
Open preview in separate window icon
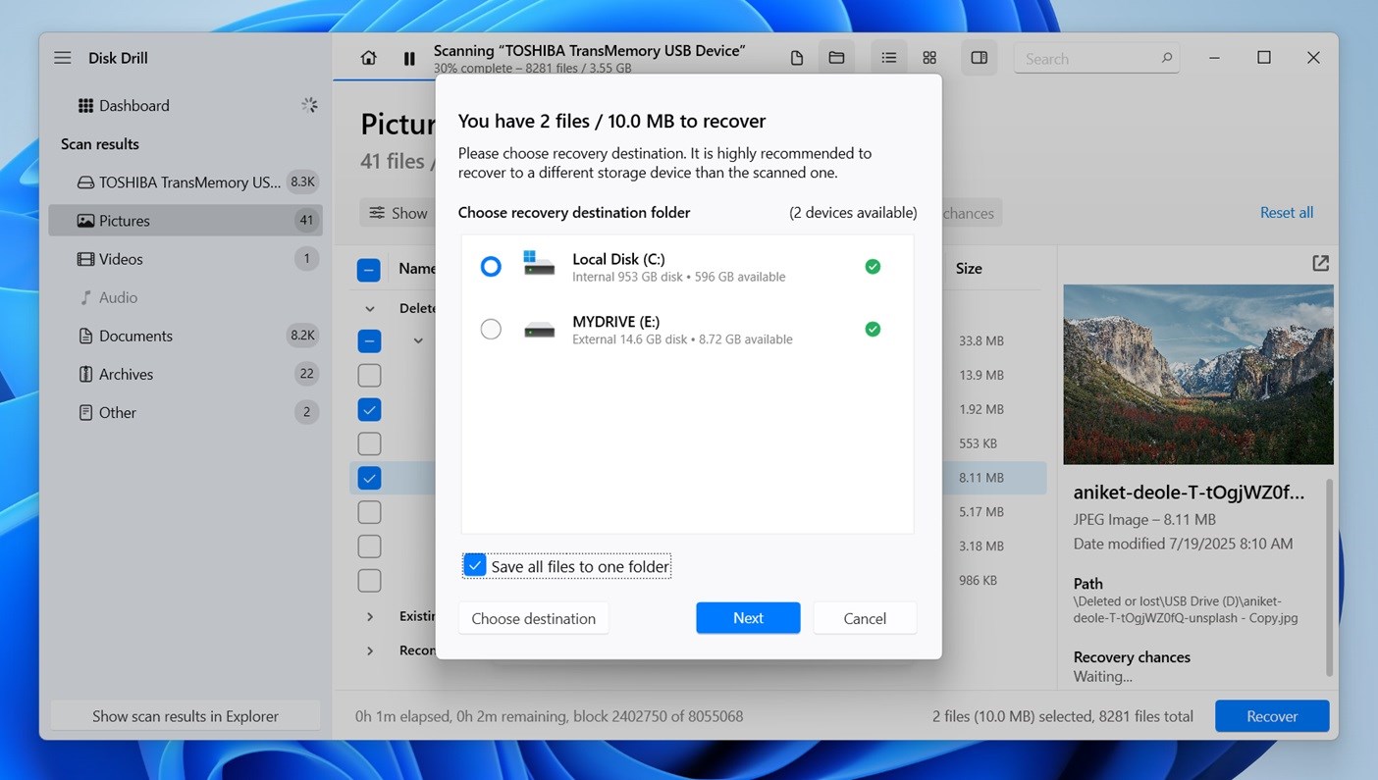[1320, 263]
